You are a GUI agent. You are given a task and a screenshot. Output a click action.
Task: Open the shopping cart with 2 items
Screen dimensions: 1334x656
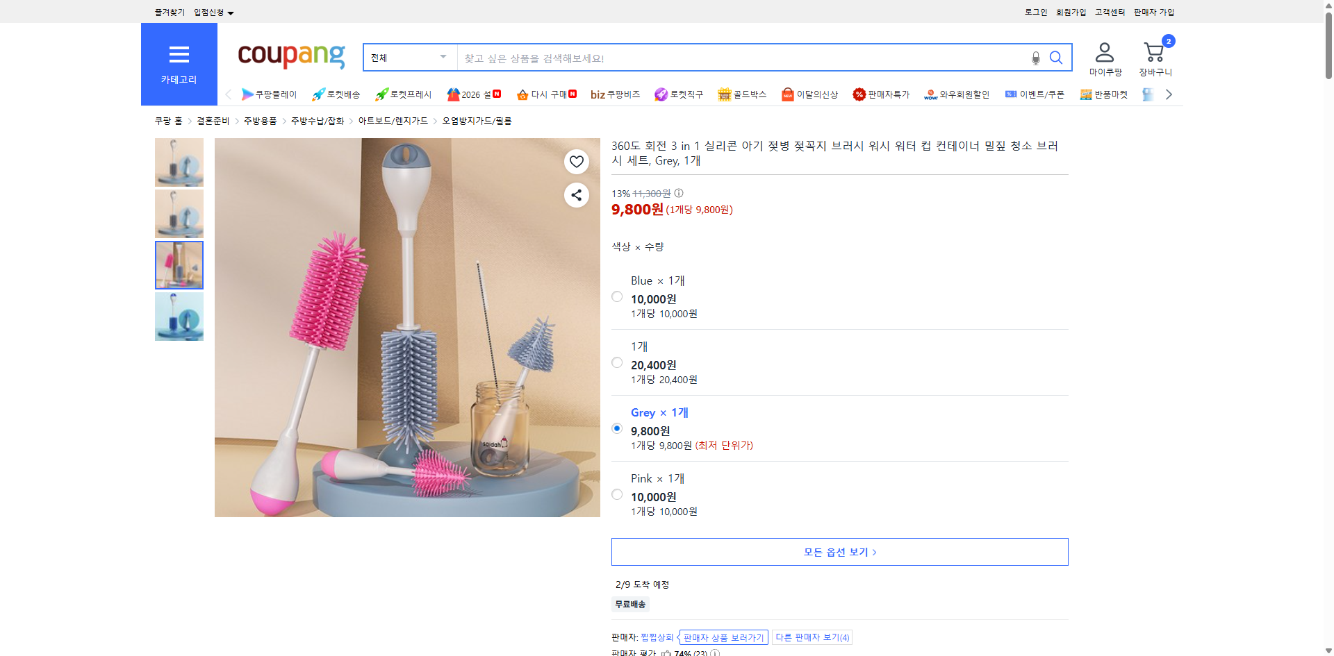tap(1154, 52)
